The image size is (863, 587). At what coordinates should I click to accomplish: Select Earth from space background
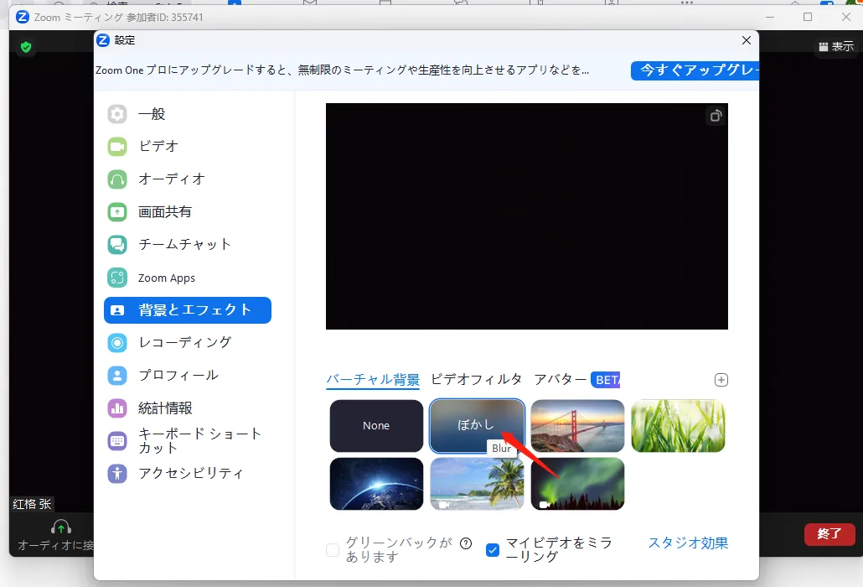(x=376, y=484)
